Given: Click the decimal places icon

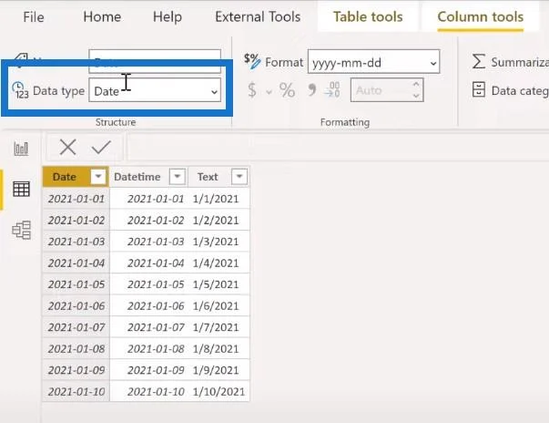Looking at the screenshot, I should pyautogui.click(x=332, y=89).
